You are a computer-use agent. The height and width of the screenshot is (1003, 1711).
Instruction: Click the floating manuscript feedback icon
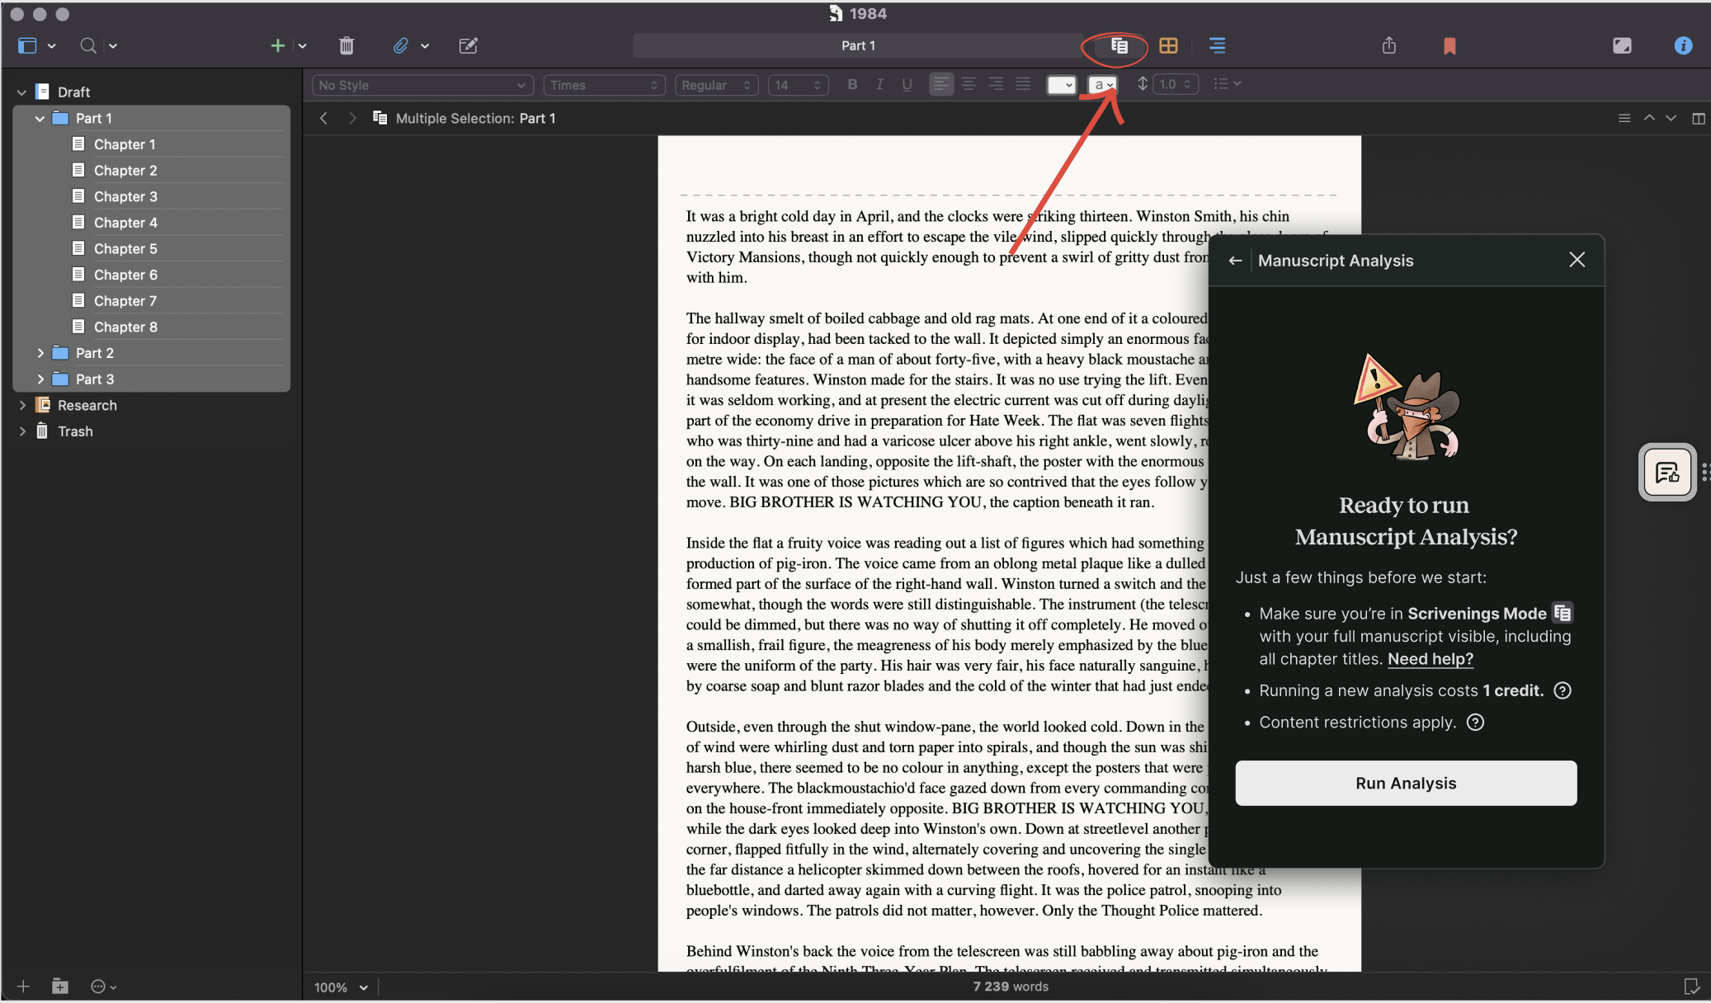coord(1667,473)
